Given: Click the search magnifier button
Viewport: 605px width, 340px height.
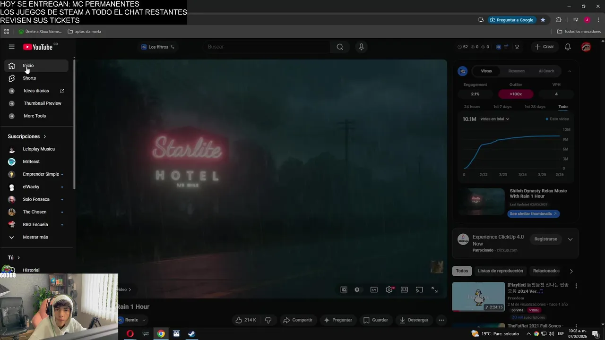Looking at the screenshot, I should point(340,47).
